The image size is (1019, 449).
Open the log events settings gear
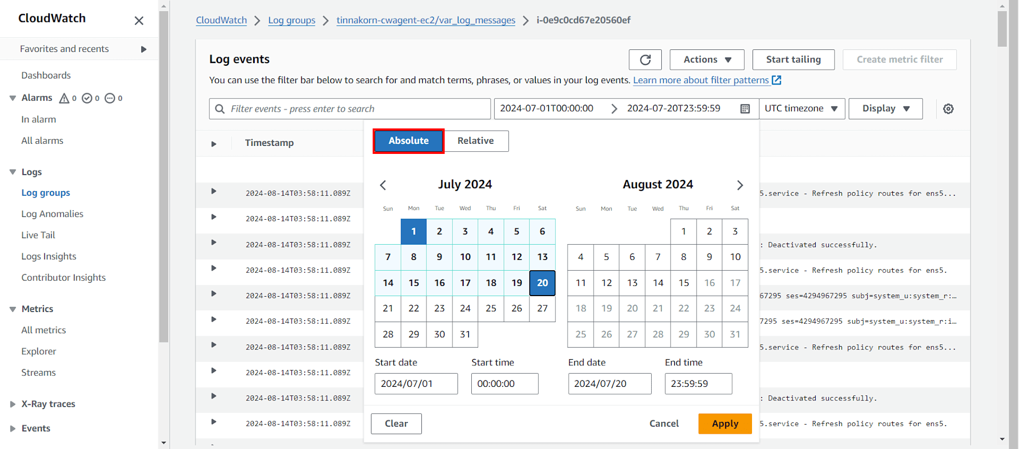[948, 109]
